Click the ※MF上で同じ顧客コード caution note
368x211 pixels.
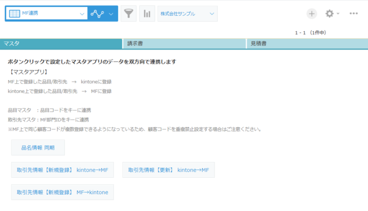(x=135, y=129)
